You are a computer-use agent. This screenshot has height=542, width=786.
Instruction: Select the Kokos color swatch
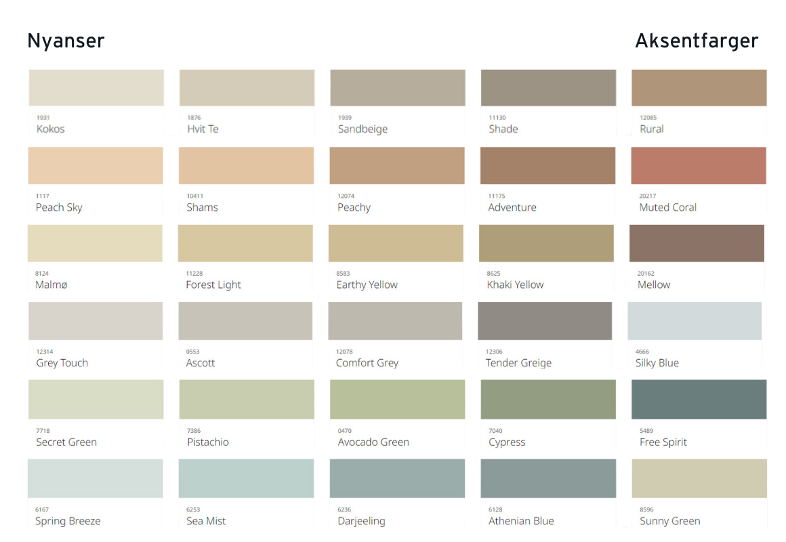click(x=97, y=87)
